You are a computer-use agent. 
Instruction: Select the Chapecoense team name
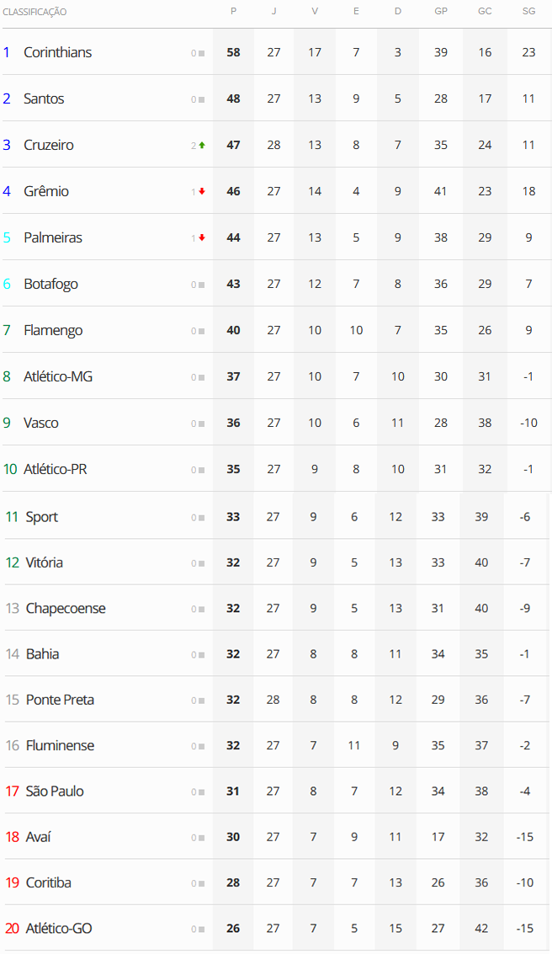pos(66,608)
